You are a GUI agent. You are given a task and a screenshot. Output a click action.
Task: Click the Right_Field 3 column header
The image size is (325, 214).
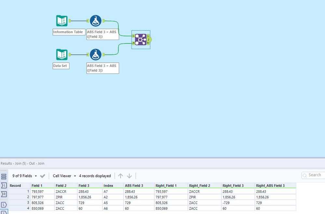coord(238,186)
